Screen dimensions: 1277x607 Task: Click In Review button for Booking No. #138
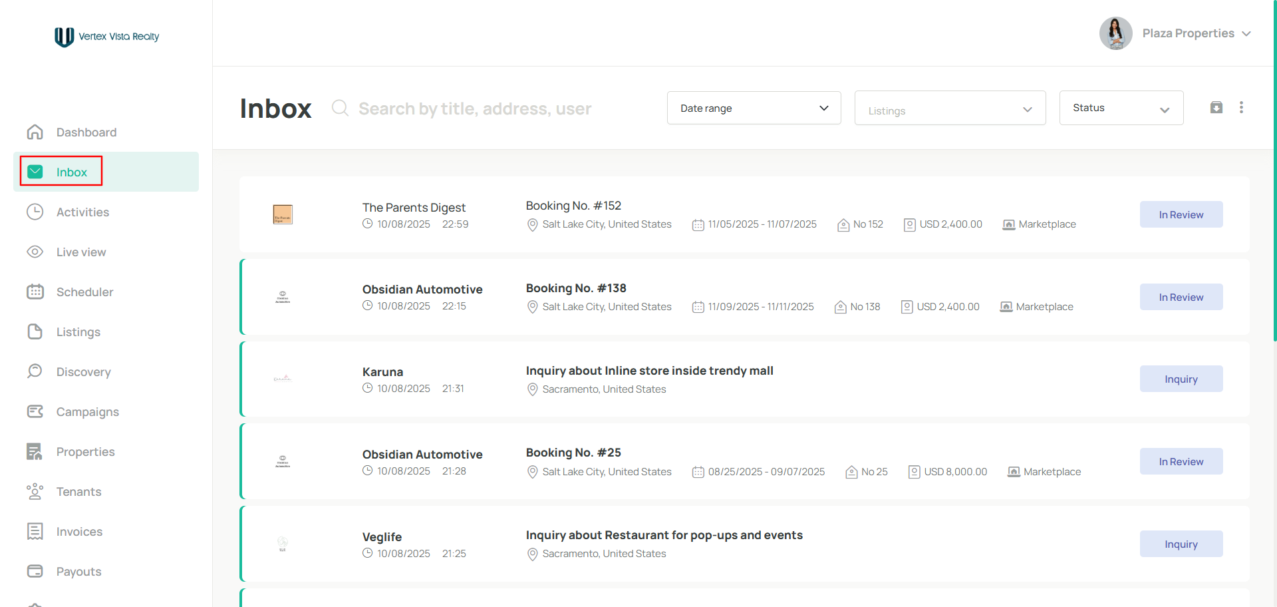(x=1181, y=297)
